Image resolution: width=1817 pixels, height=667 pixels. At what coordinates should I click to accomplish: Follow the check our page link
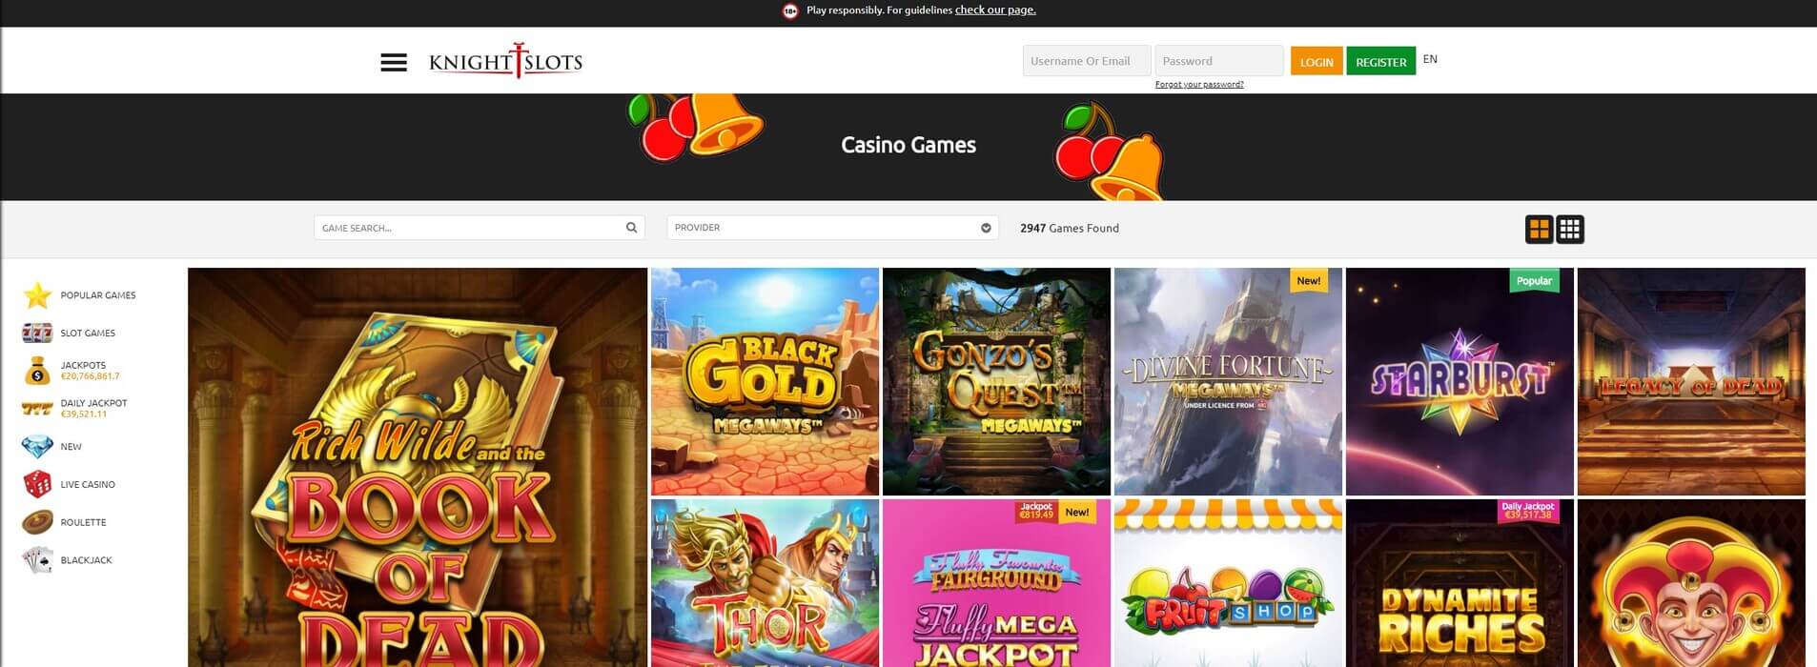995,10
